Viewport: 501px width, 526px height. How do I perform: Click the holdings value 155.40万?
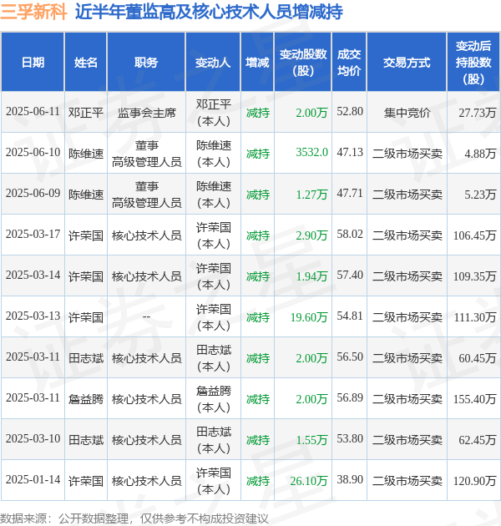[x=474, y=399]
